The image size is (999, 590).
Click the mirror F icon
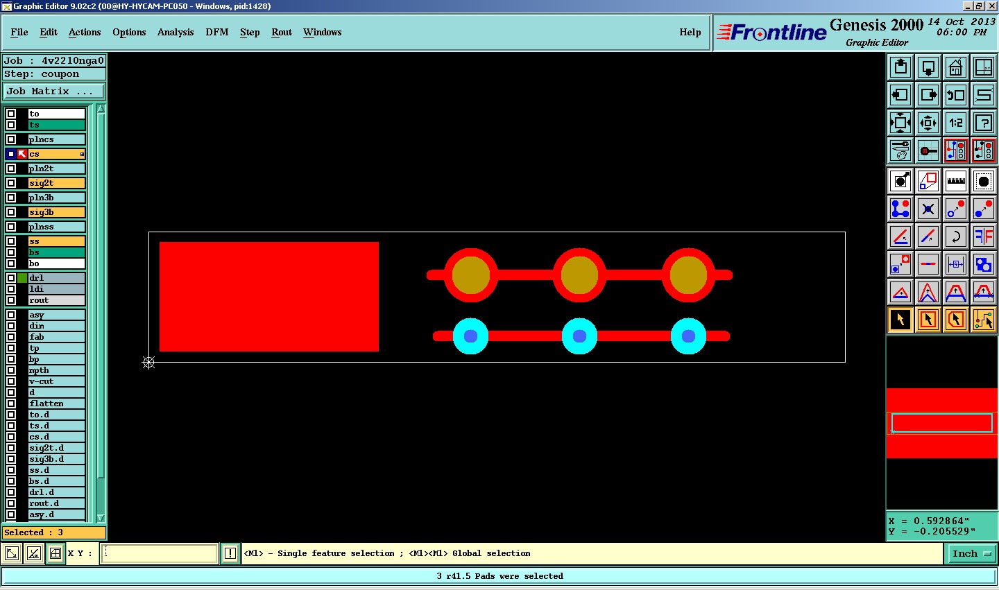(984, 237)
